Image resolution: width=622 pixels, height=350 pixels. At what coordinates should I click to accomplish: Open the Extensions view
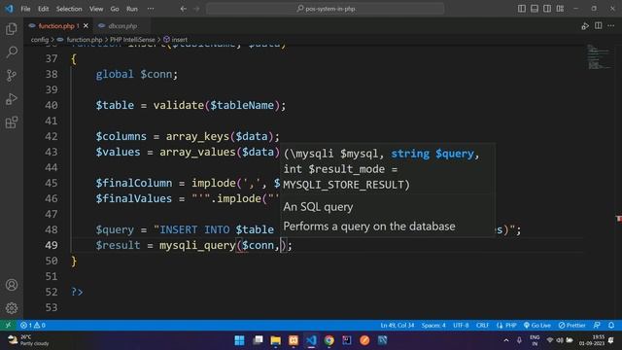pyautogui.click(x=12, y=122)
